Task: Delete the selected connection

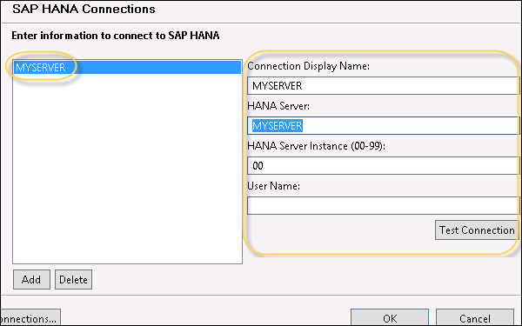Action: pyautogui.click(x=73, y=279)
